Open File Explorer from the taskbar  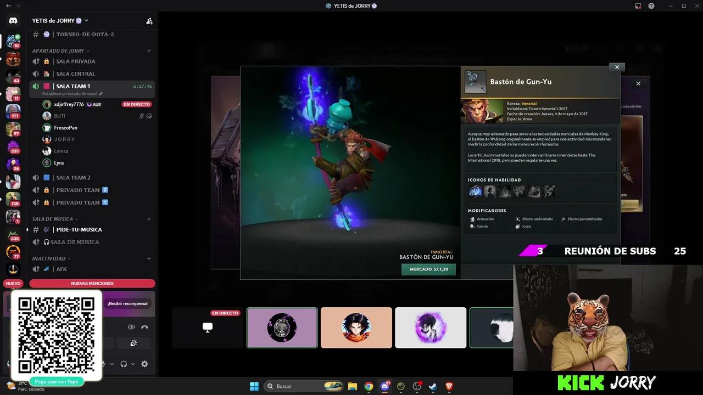pyautogui.click(x=353, y=386)
